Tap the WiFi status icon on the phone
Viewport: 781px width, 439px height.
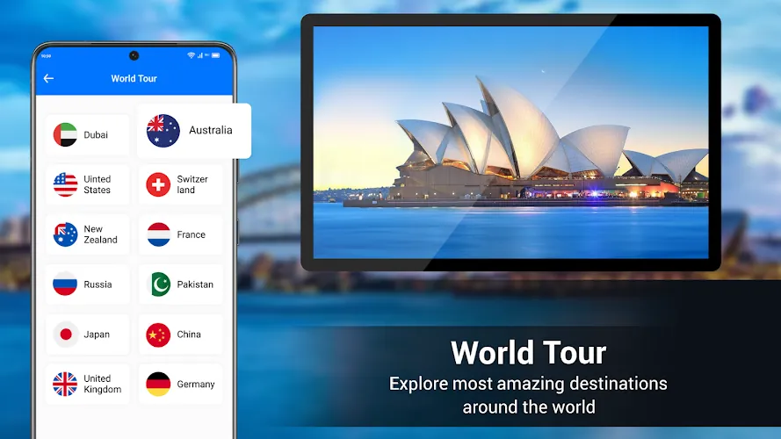[x=191, y=55]
